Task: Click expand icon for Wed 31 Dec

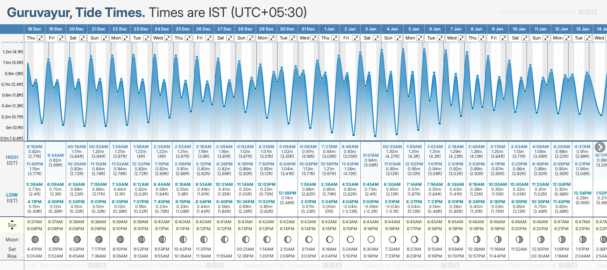Action: coord(314,38)
